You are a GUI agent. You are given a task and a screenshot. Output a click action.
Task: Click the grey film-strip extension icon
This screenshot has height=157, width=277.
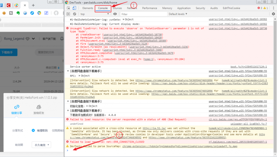coord(11,13)
